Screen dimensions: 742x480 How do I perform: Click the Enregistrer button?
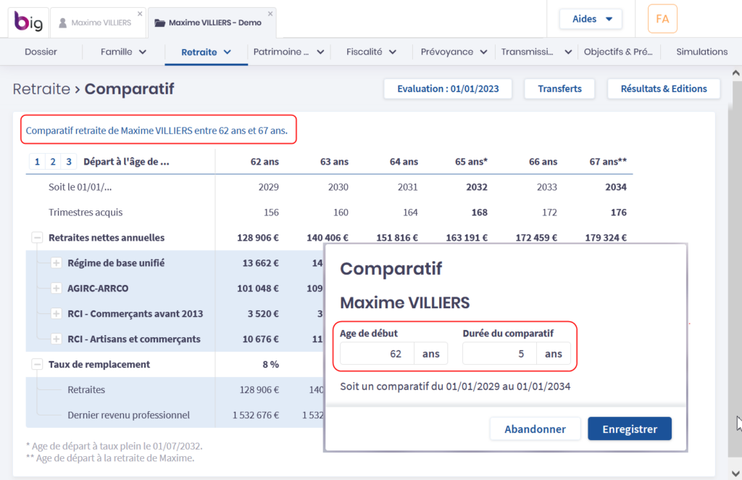click(x=629, y=429)
